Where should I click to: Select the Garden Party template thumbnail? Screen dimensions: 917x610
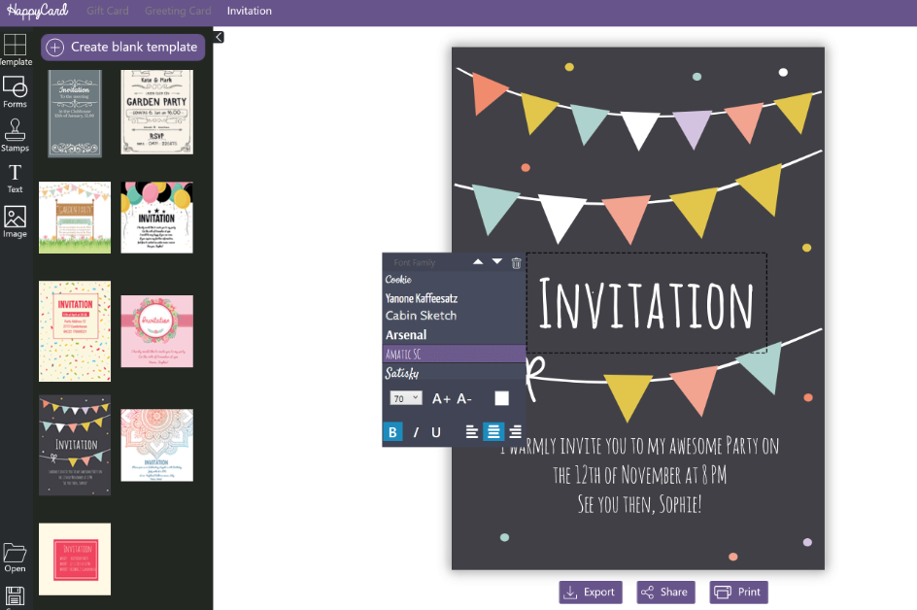click(x=156, y=113)
